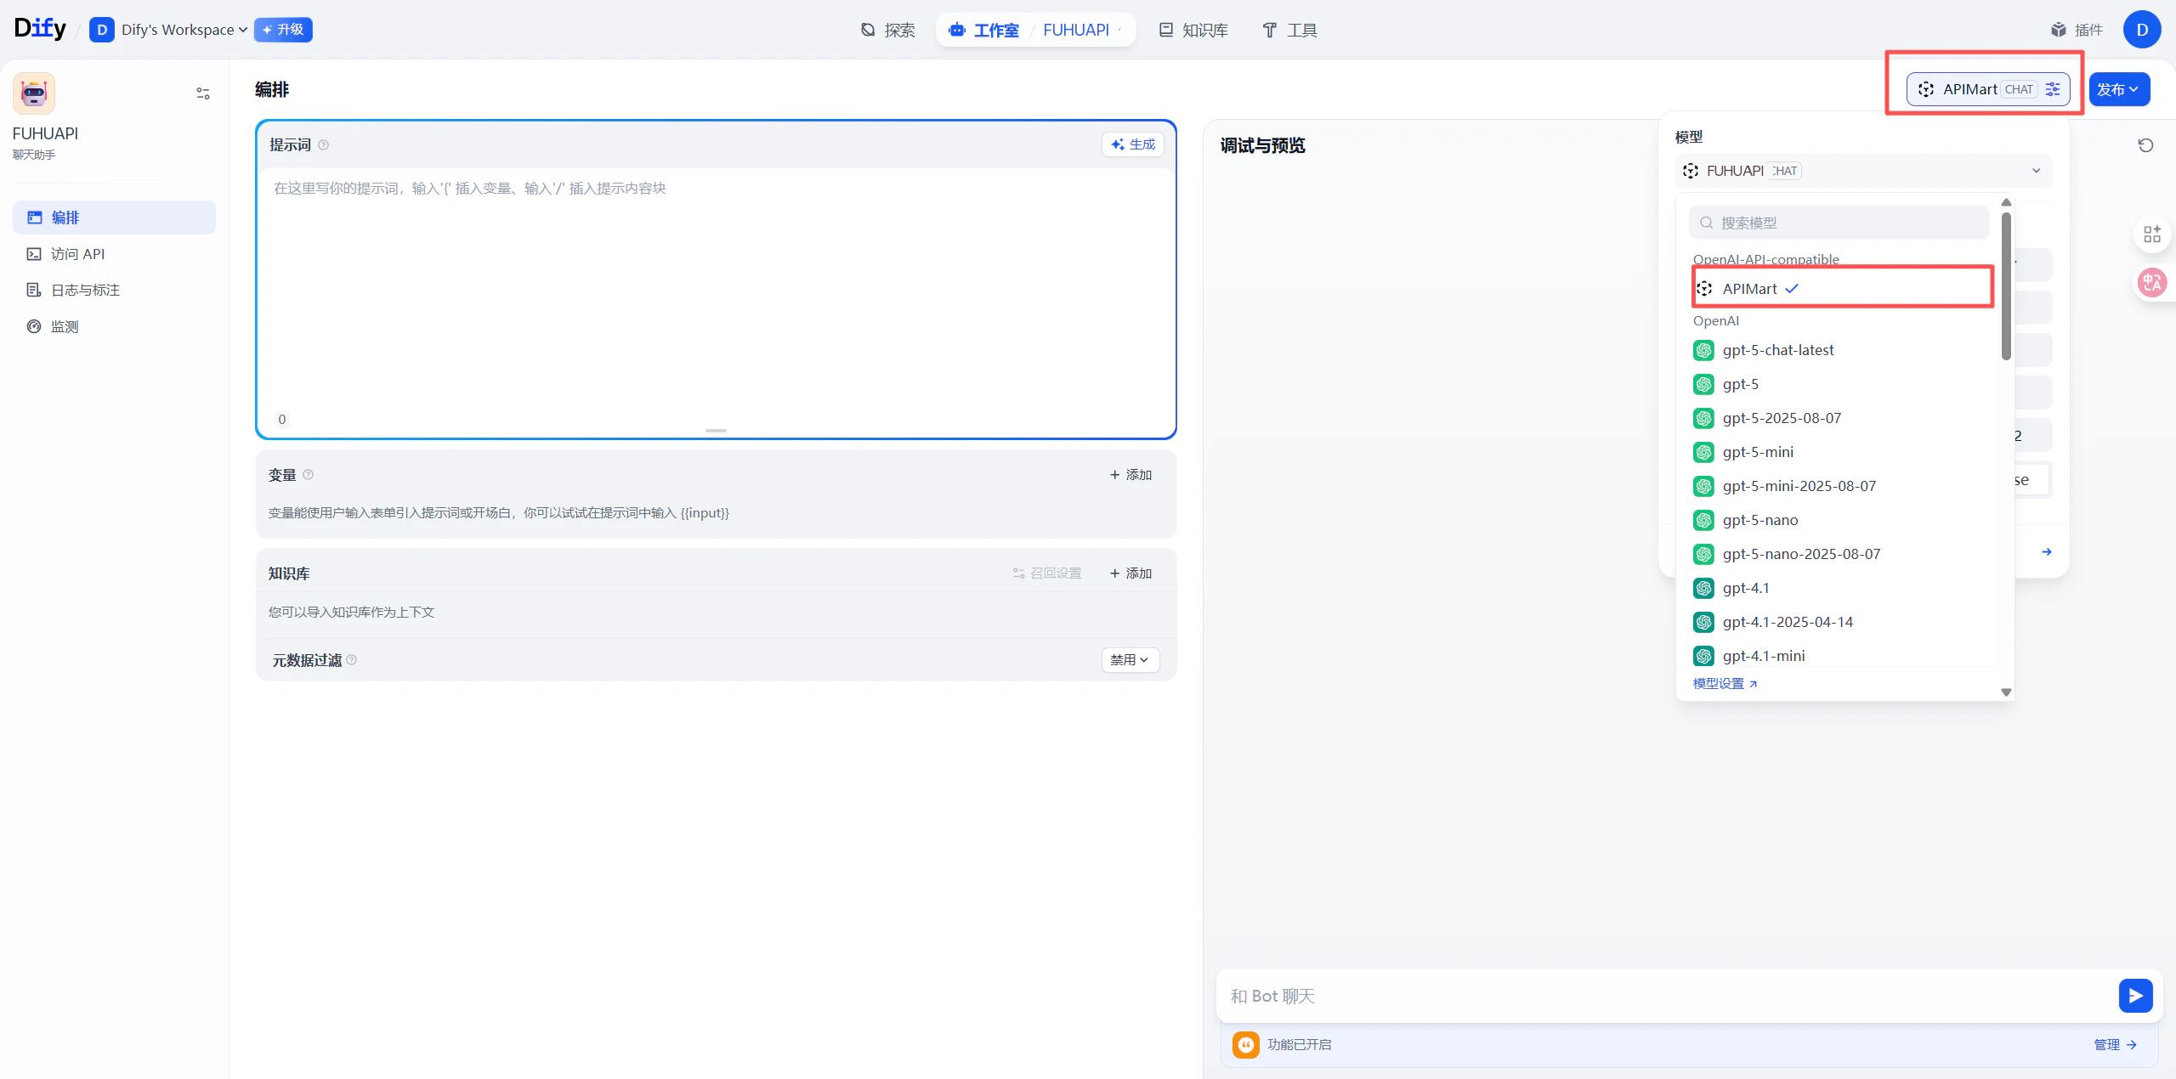Open the 工具 tab
This screenshot has height=1079, width=2176.
click(x=1289, y=30)
